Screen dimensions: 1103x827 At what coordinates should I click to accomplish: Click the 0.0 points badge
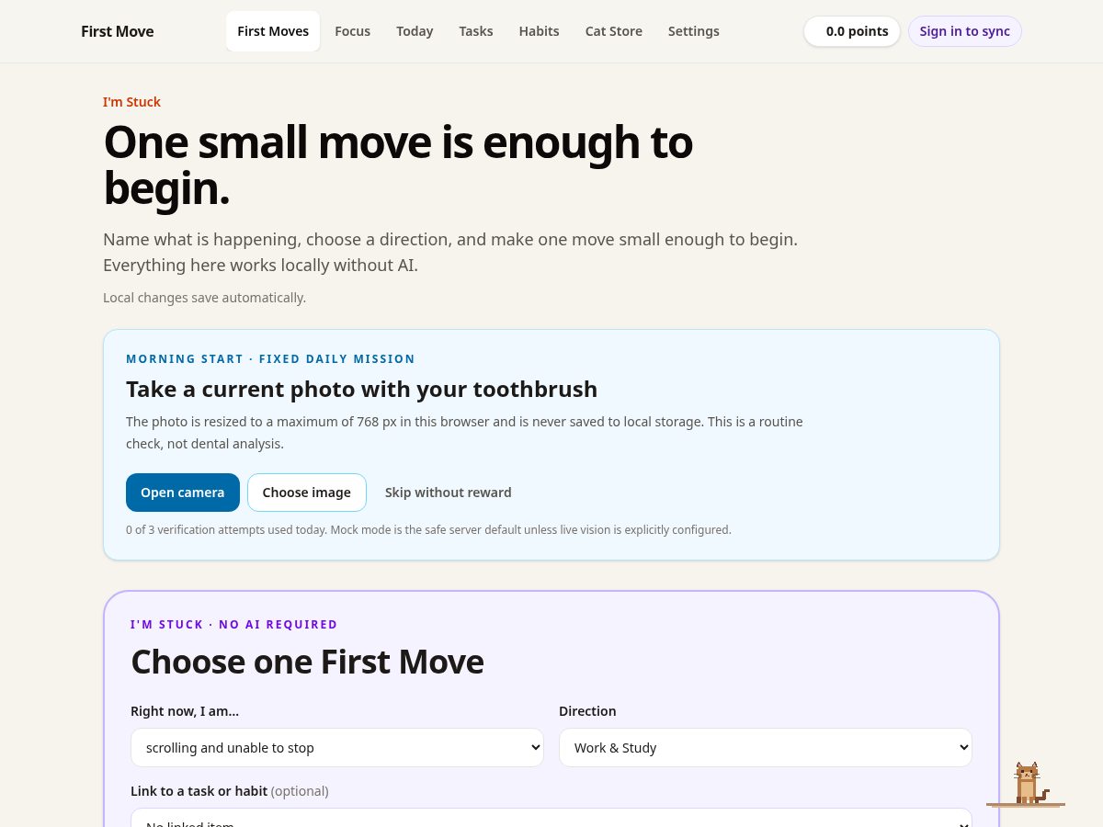(852, 31)
